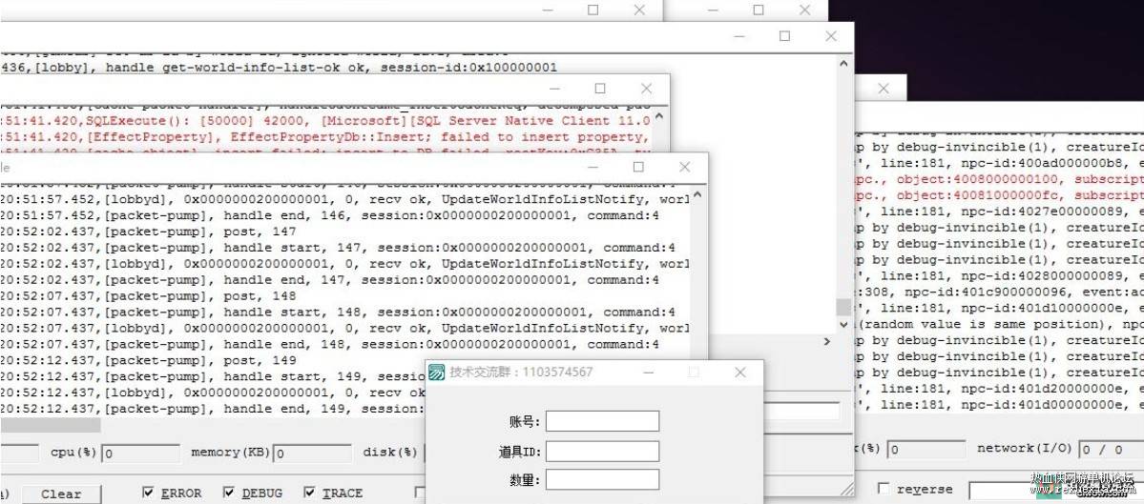Minimize the SQLExecute error log window
Screen dimensions: 1144x504
[553, 89]
